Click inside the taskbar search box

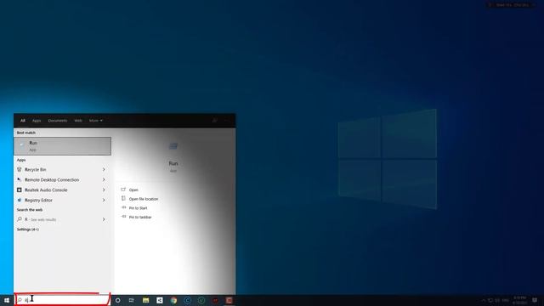click(x=62, y=299)
